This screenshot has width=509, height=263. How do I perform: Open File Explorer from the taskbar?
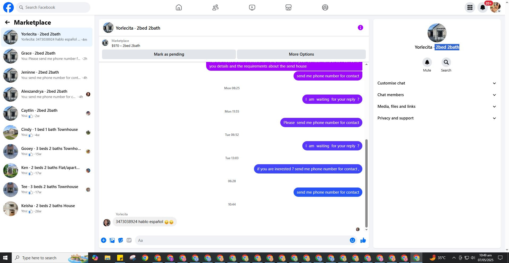[x=107, y=258]
